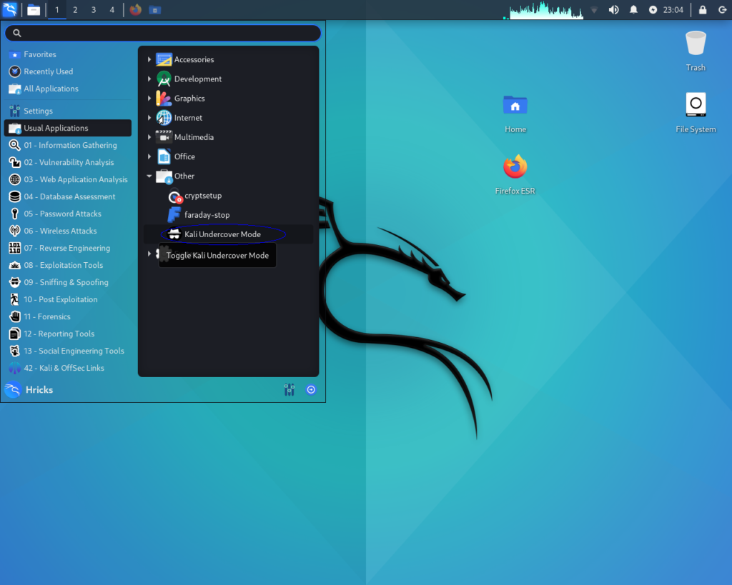
Task: Expand the Multimedia category arrow
Action: (149, 137)
